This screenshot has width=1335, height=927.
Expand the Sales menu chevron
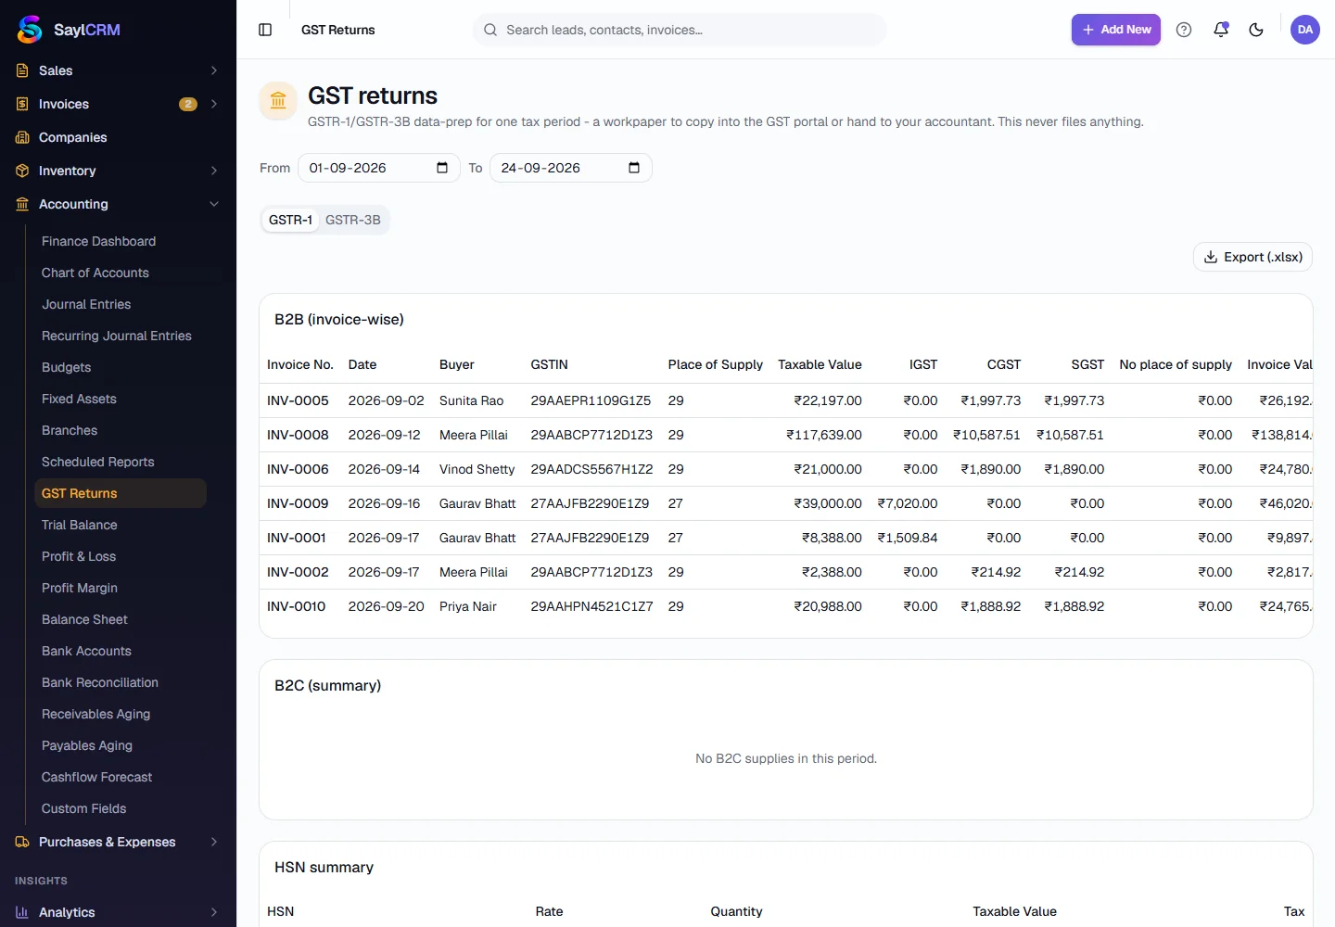coord(214,70)
